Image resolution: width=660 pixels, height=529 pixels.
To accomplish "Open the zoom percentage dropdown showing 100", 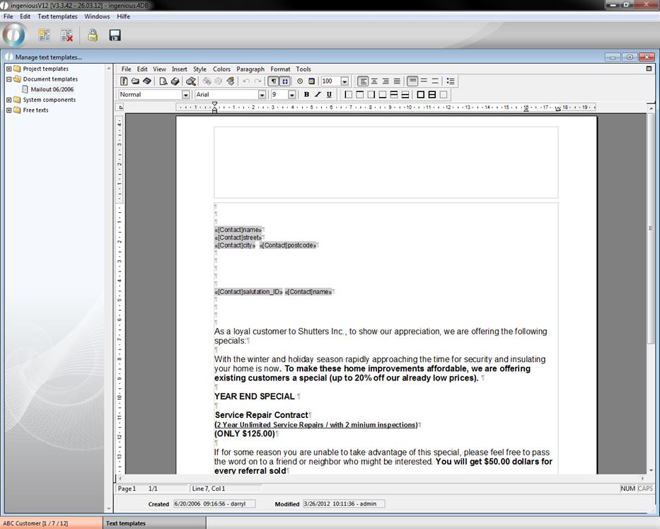I will click(x=345, y=81).
